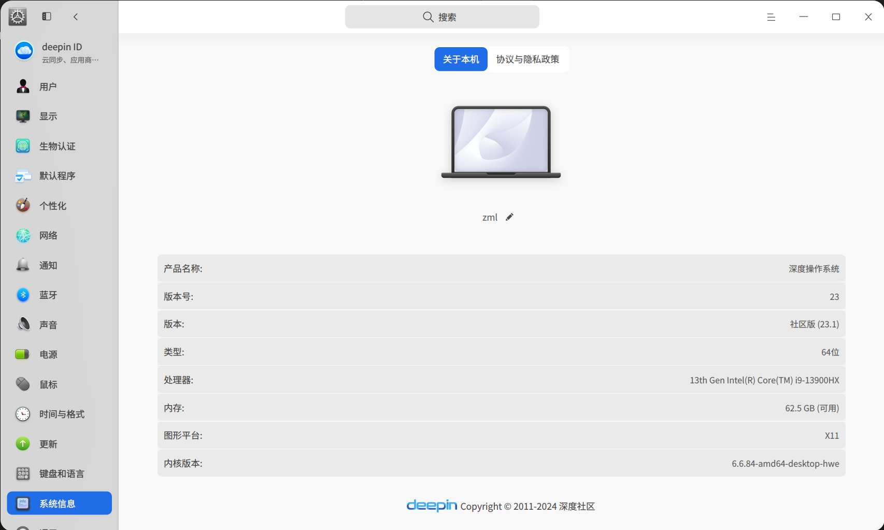Open the hamburger main menu
The width and height of the screenshot is (884, 530).
point(771,17)
